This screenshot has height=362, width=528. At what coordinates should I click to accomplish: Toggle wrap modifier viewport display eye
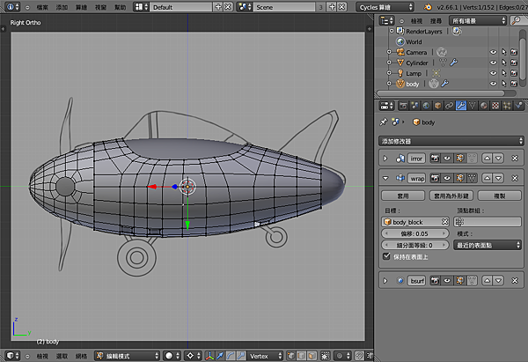(x=447, y=178)
